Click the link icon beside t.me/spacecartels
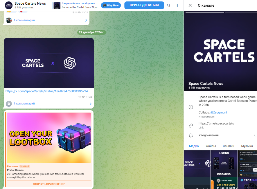This screenshot has height=189, width=257. (x=191, y=125)
